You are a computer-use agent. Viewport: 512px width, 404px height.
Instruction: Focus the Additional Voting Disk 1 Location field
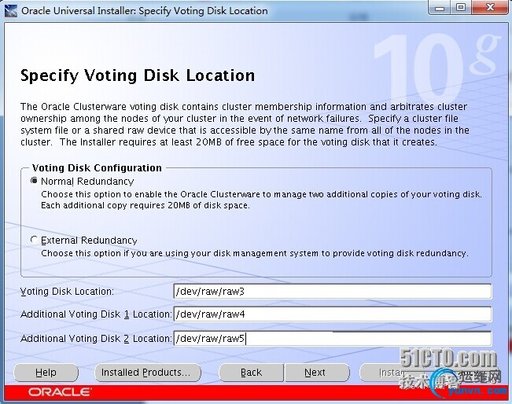click(x=333, y=314)
